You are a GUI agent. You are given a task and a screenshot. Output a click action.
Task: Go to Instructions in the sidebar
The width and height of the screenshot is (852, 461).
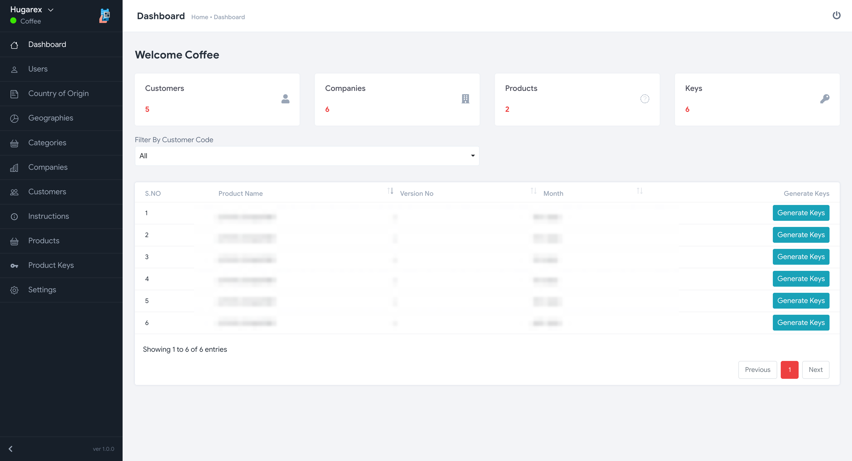(48, 216)
